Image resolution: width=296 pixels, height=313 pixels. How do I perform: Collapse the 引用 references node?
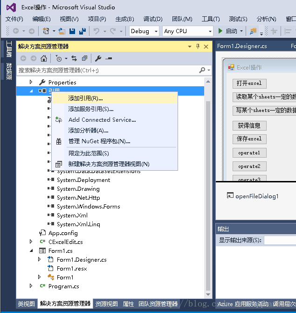(31, 91)
